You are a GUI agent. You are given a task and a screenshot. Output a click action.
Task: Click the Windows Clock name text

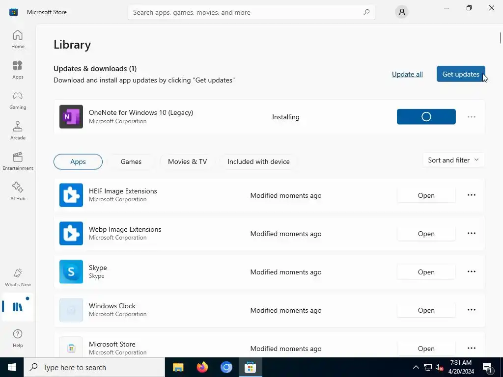pyautogui.click(x=112, y=306)
